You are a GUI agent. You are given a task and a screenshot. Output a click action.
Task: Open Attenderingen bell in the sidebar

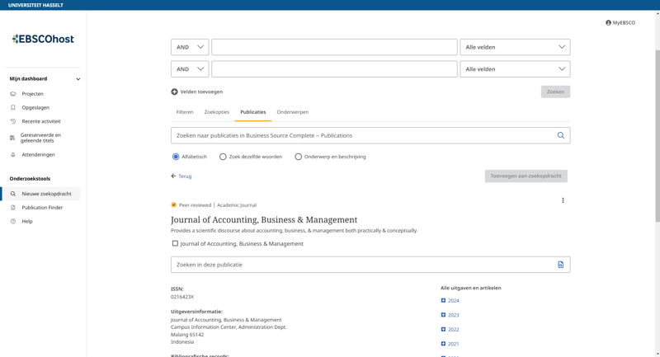point(13,154)
